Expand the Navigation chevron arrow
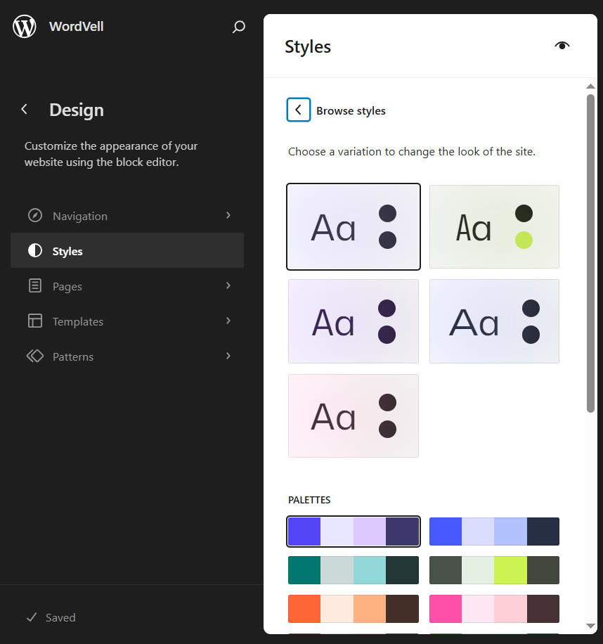 (228, 215)
